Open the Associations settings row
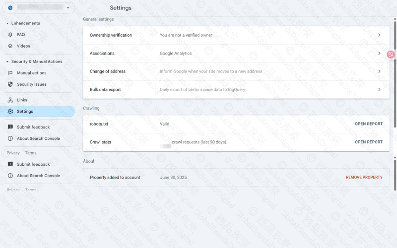This screenshot has height=248, width=397. tap(236, 54)
